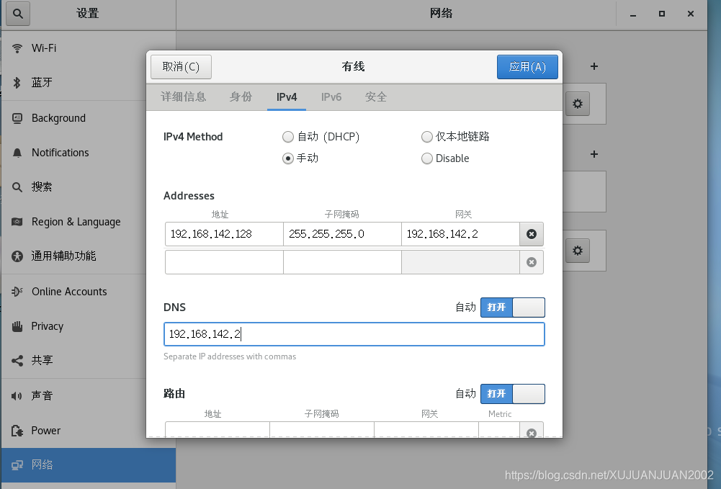Screen dimensions: 721x489
Task: Click the DNS field containing 192.168.142.2
Action: 354,334
